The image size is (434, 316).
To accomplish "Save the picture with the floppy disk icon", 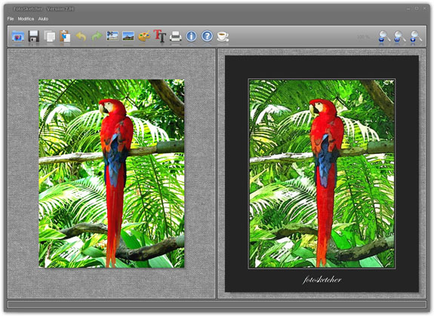I will coord(33,36).
